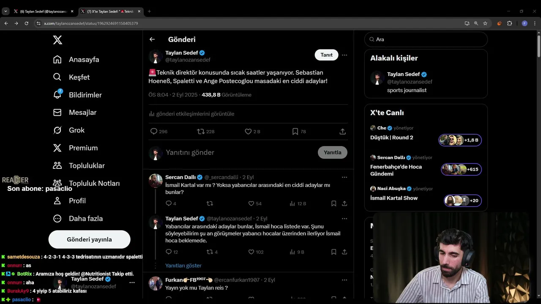
Task: Go back in browser history
Action: tap(6, 23)
